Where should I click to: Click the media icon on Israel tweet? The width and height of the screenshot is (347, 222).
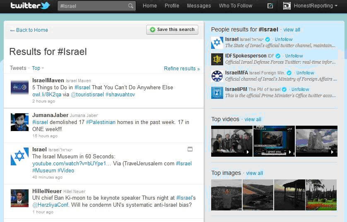click(x=190, y=149)
